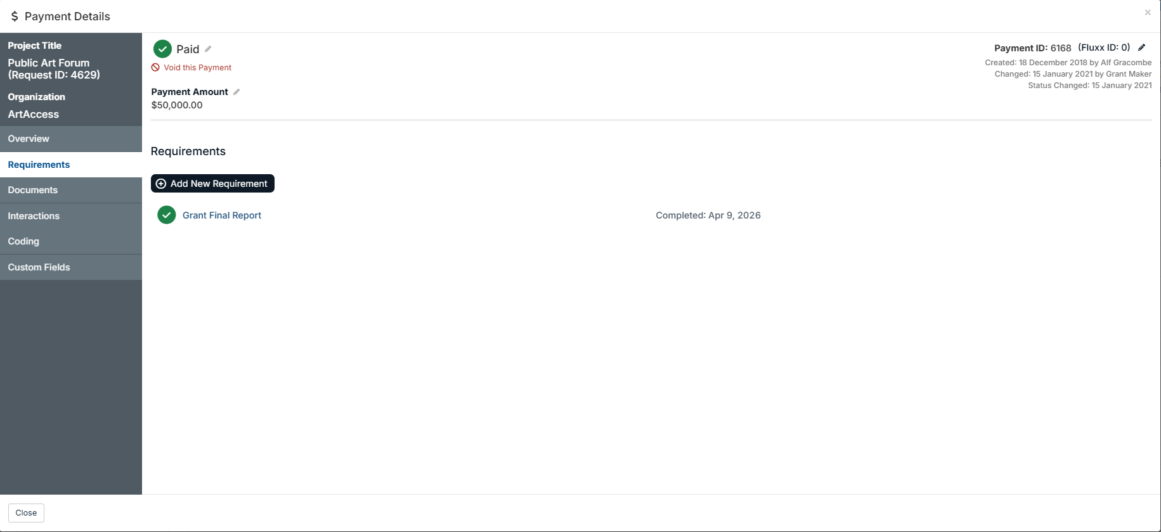
Task: Edit the Paid status pencil icon
Action: tap(208, 49)
